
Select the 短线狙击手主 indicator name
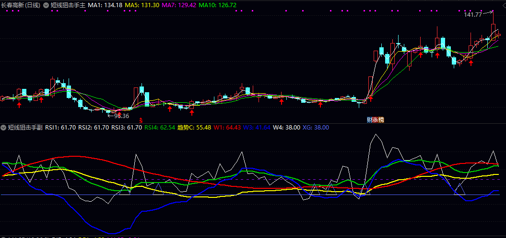(68, 6)
